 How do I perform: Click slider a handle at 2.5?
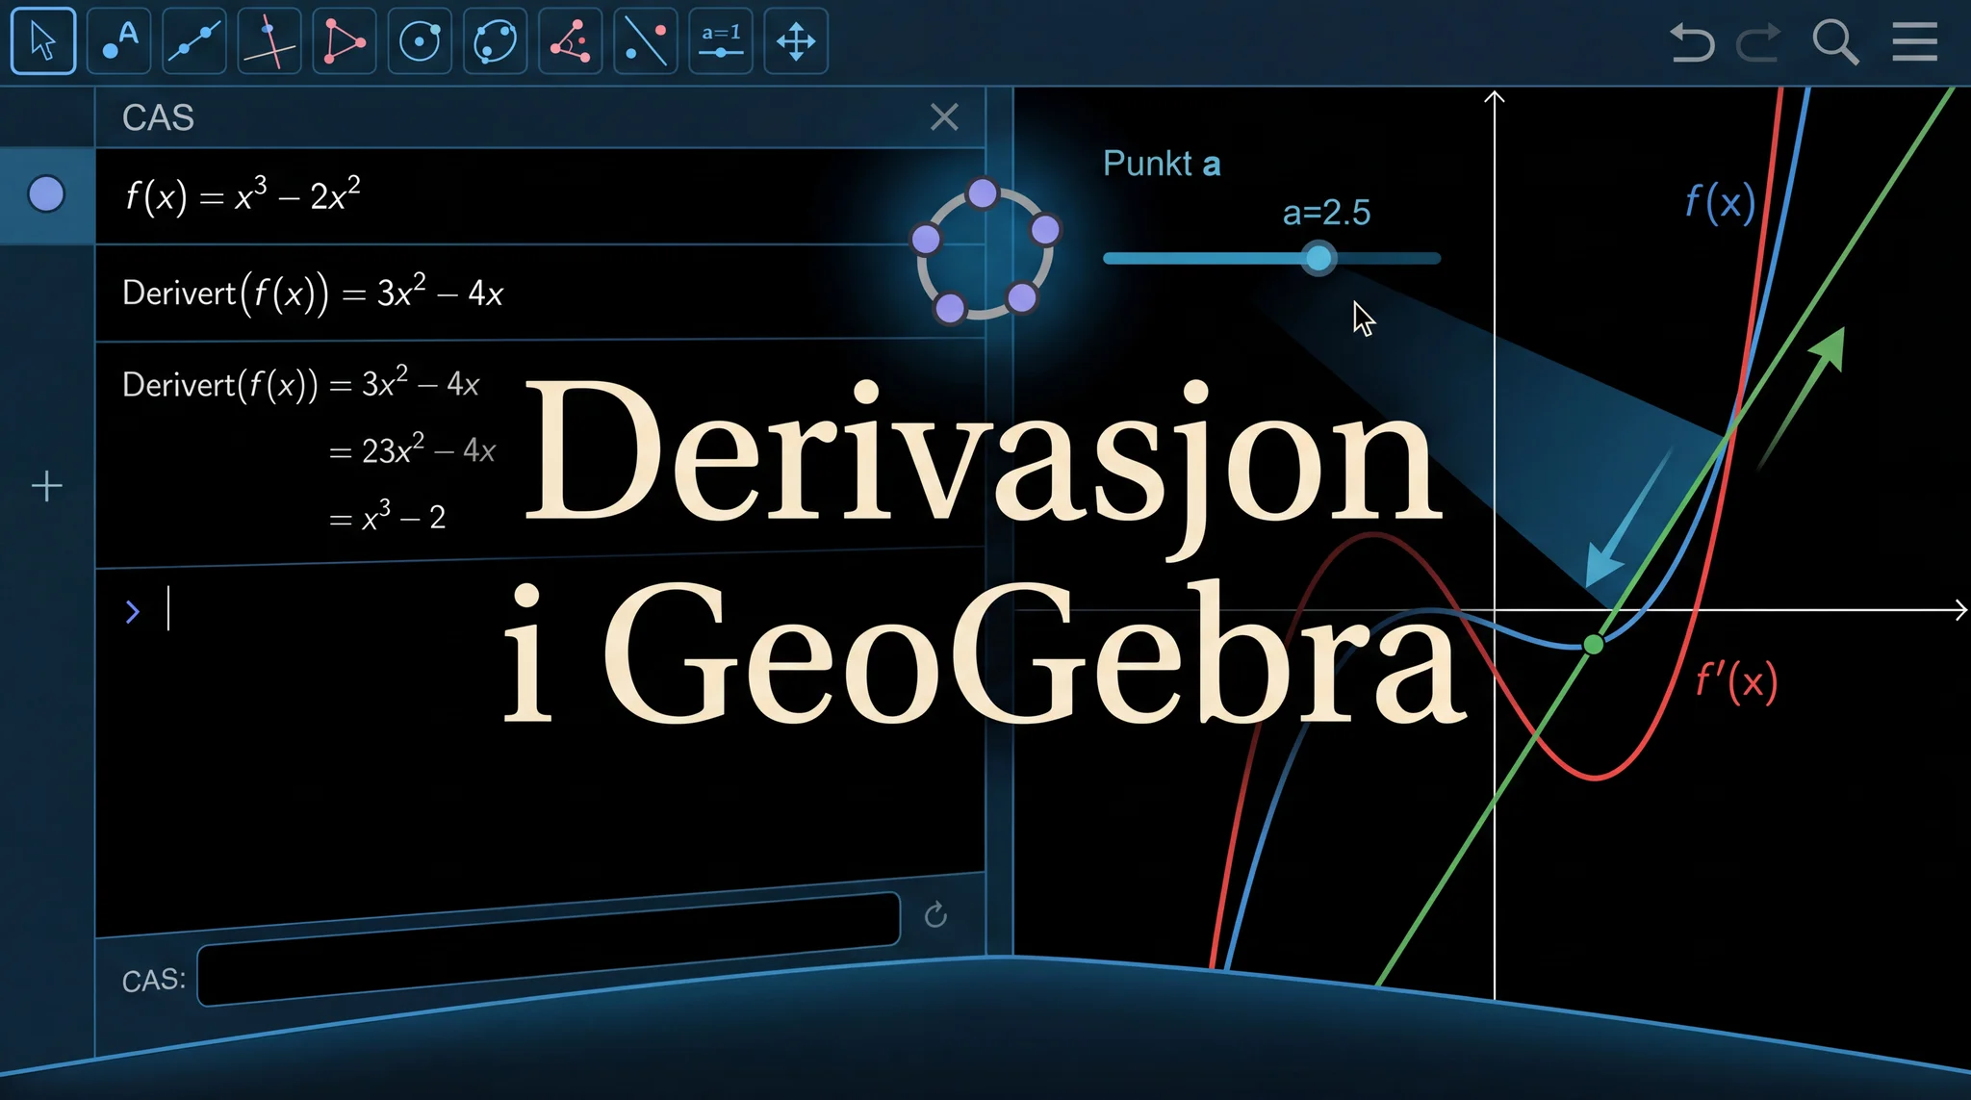click(1318, 258)
